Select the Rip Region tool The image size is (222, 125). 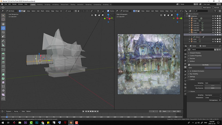click(x=3, y=99)
